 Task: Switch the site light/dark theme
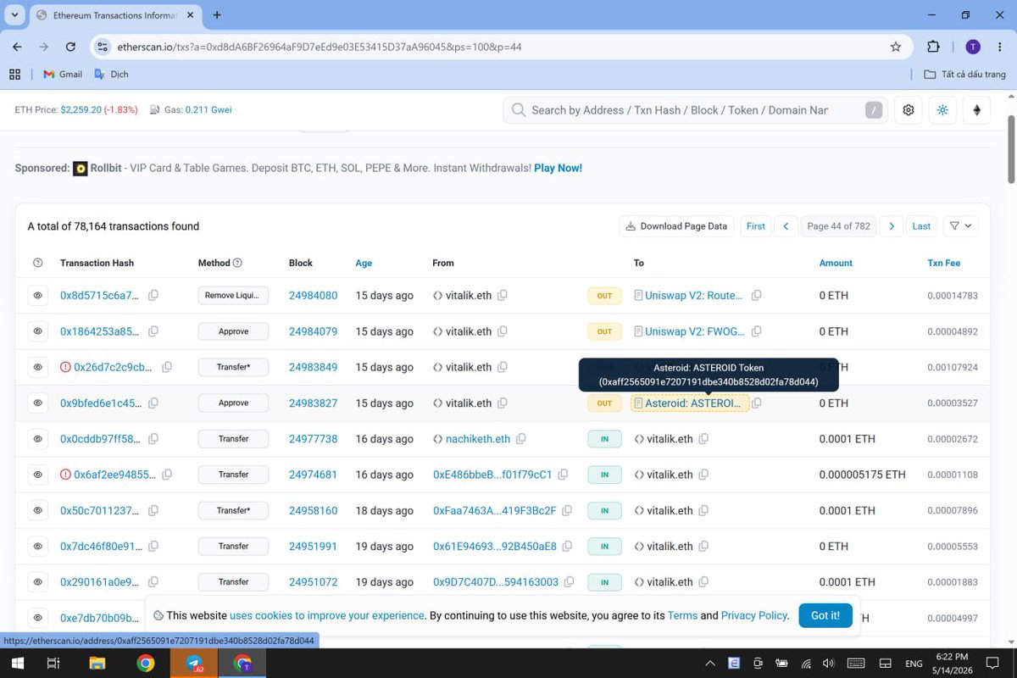click(x=942, y=110)
